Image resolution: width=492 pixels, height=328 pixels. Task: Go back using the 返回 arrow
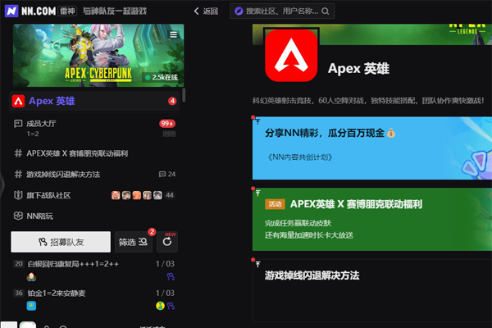(206, 11)
